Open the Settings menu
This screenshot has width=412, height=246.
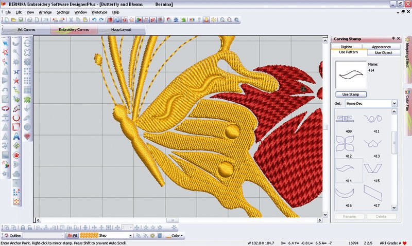63,12
